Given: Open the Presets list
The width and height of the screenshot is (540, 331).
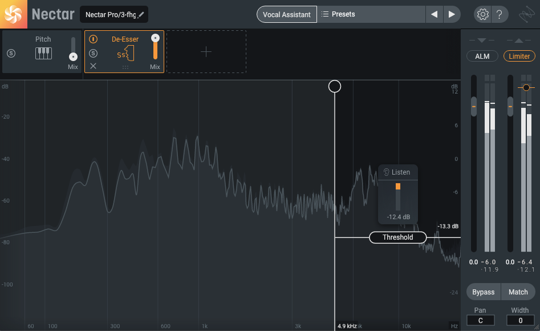Looking at the screenshot, I should (x=371, y=14).
